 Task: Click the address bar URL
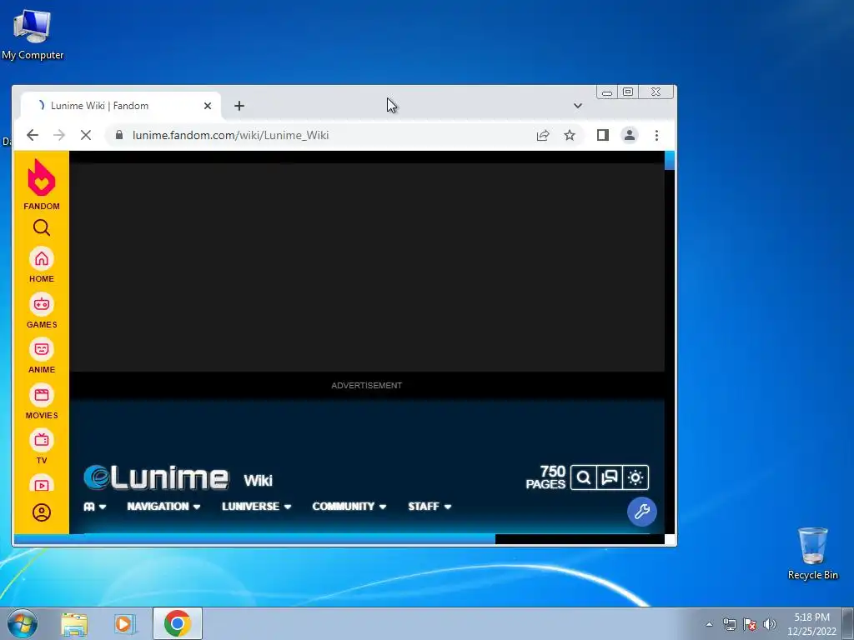point(230,135)
